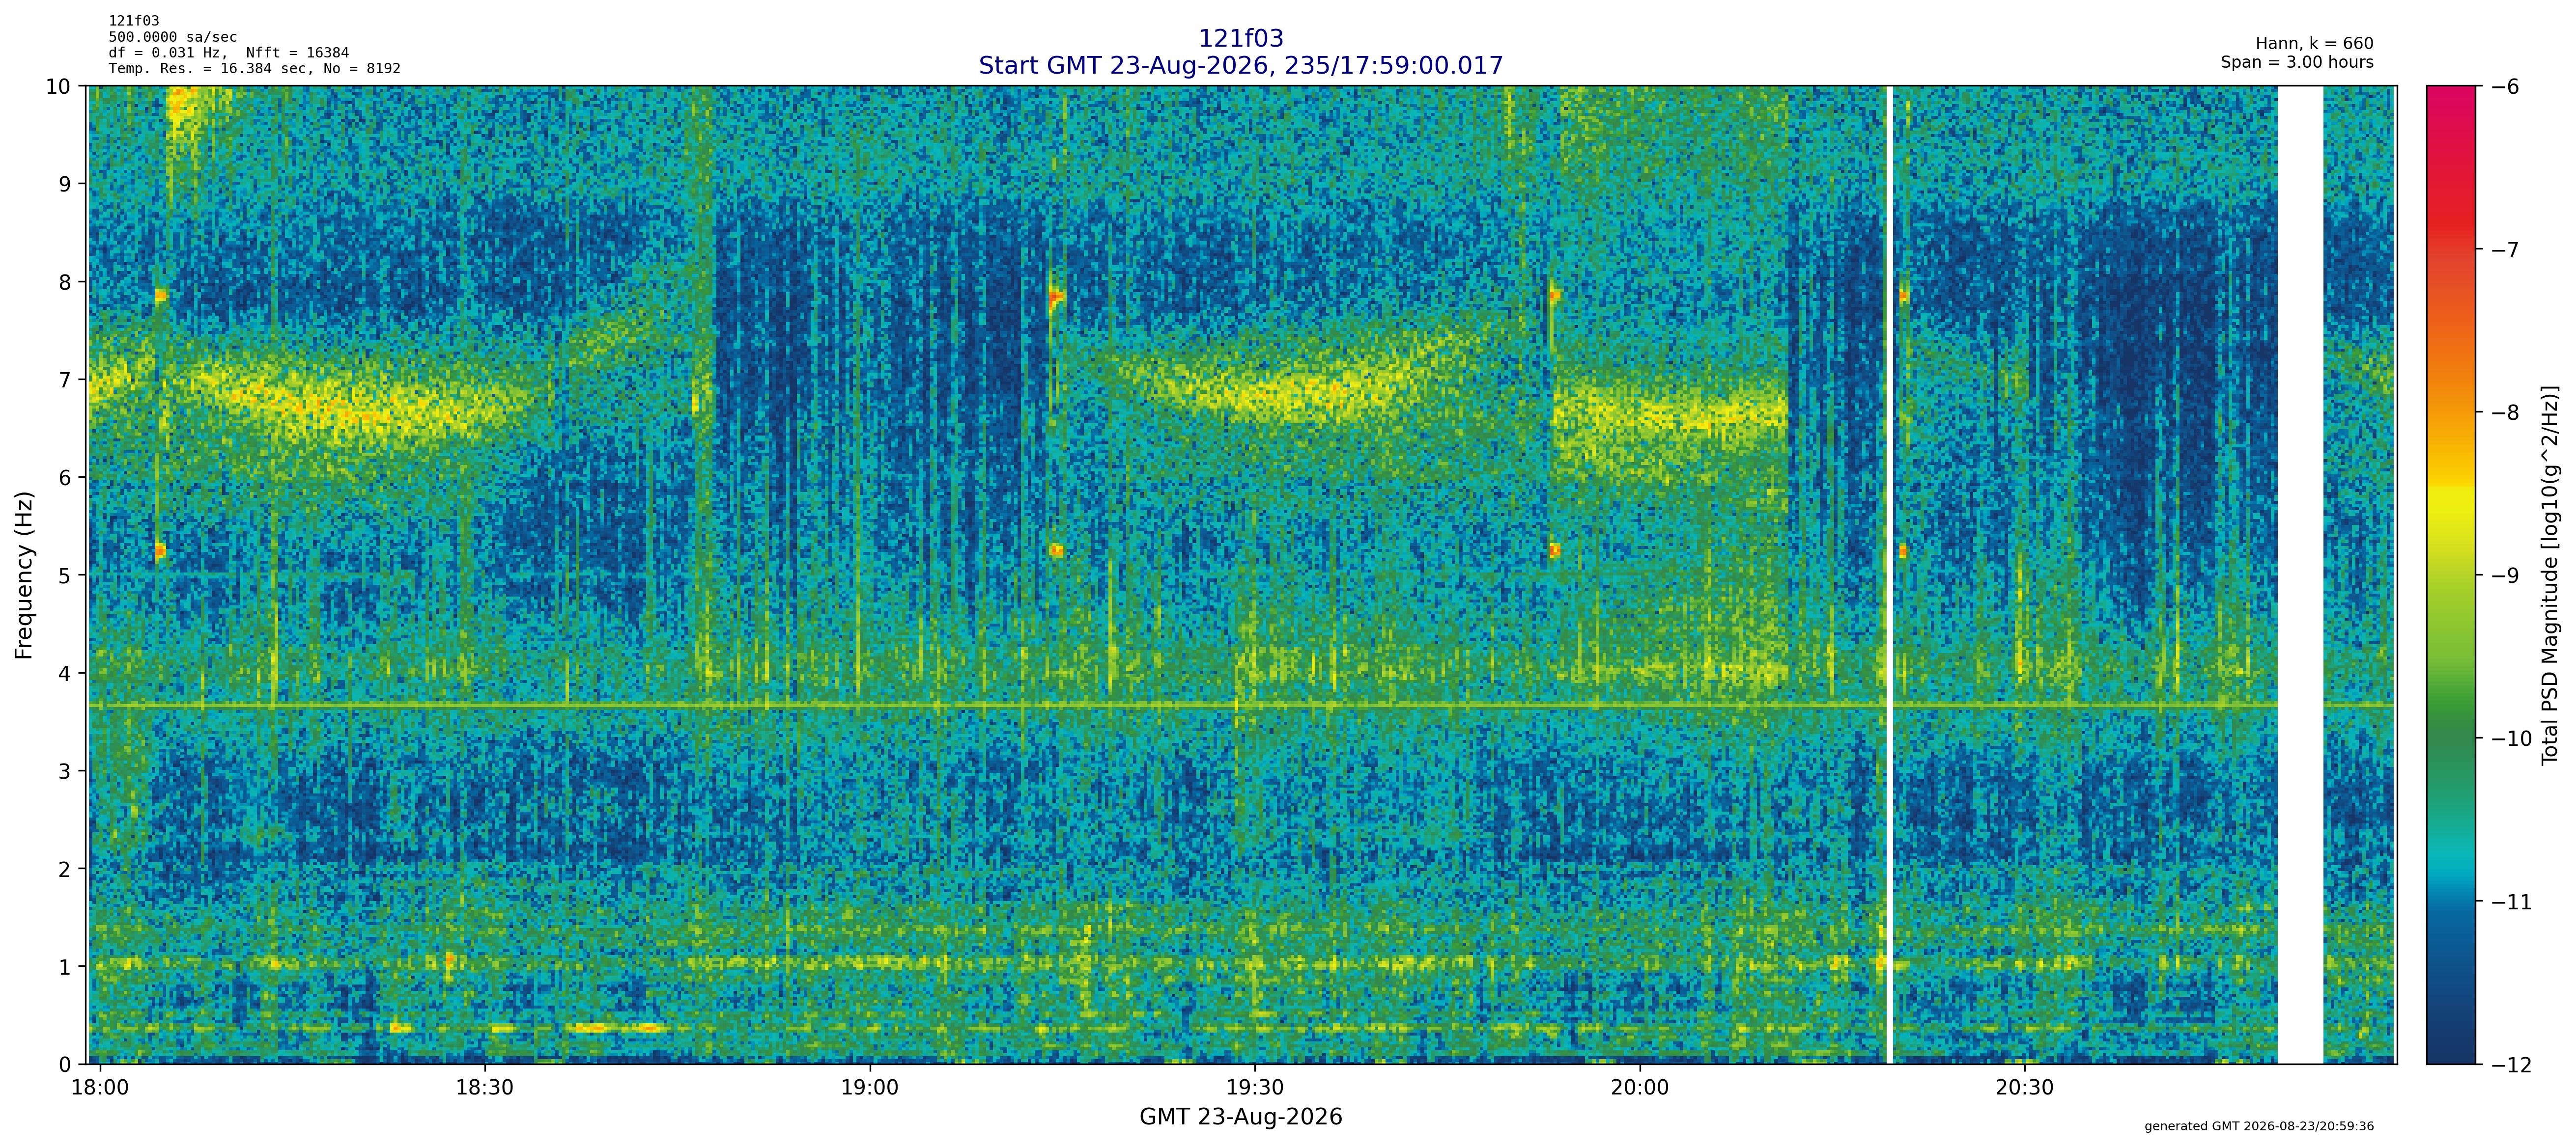Viewport: 2576px width, 1147px height.
Task: Select the "generated GMT 2026-08-23/20:59:36" footer text
Action: coord(2259,1126)
